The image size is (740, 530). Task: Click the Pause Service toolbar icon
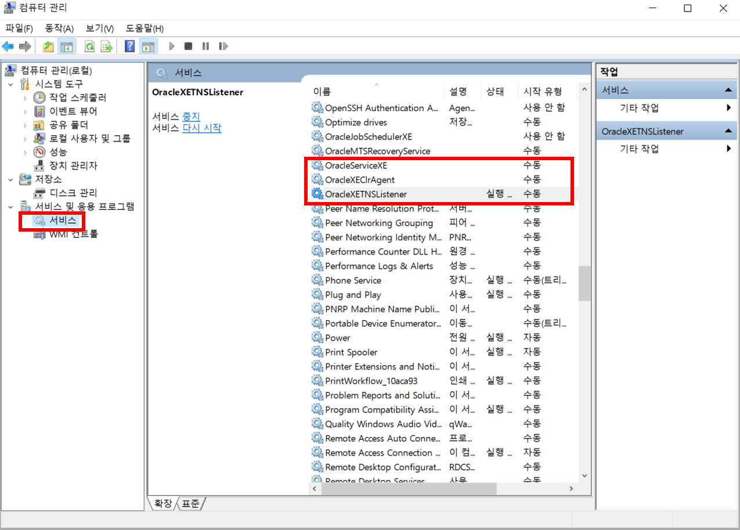205,46
